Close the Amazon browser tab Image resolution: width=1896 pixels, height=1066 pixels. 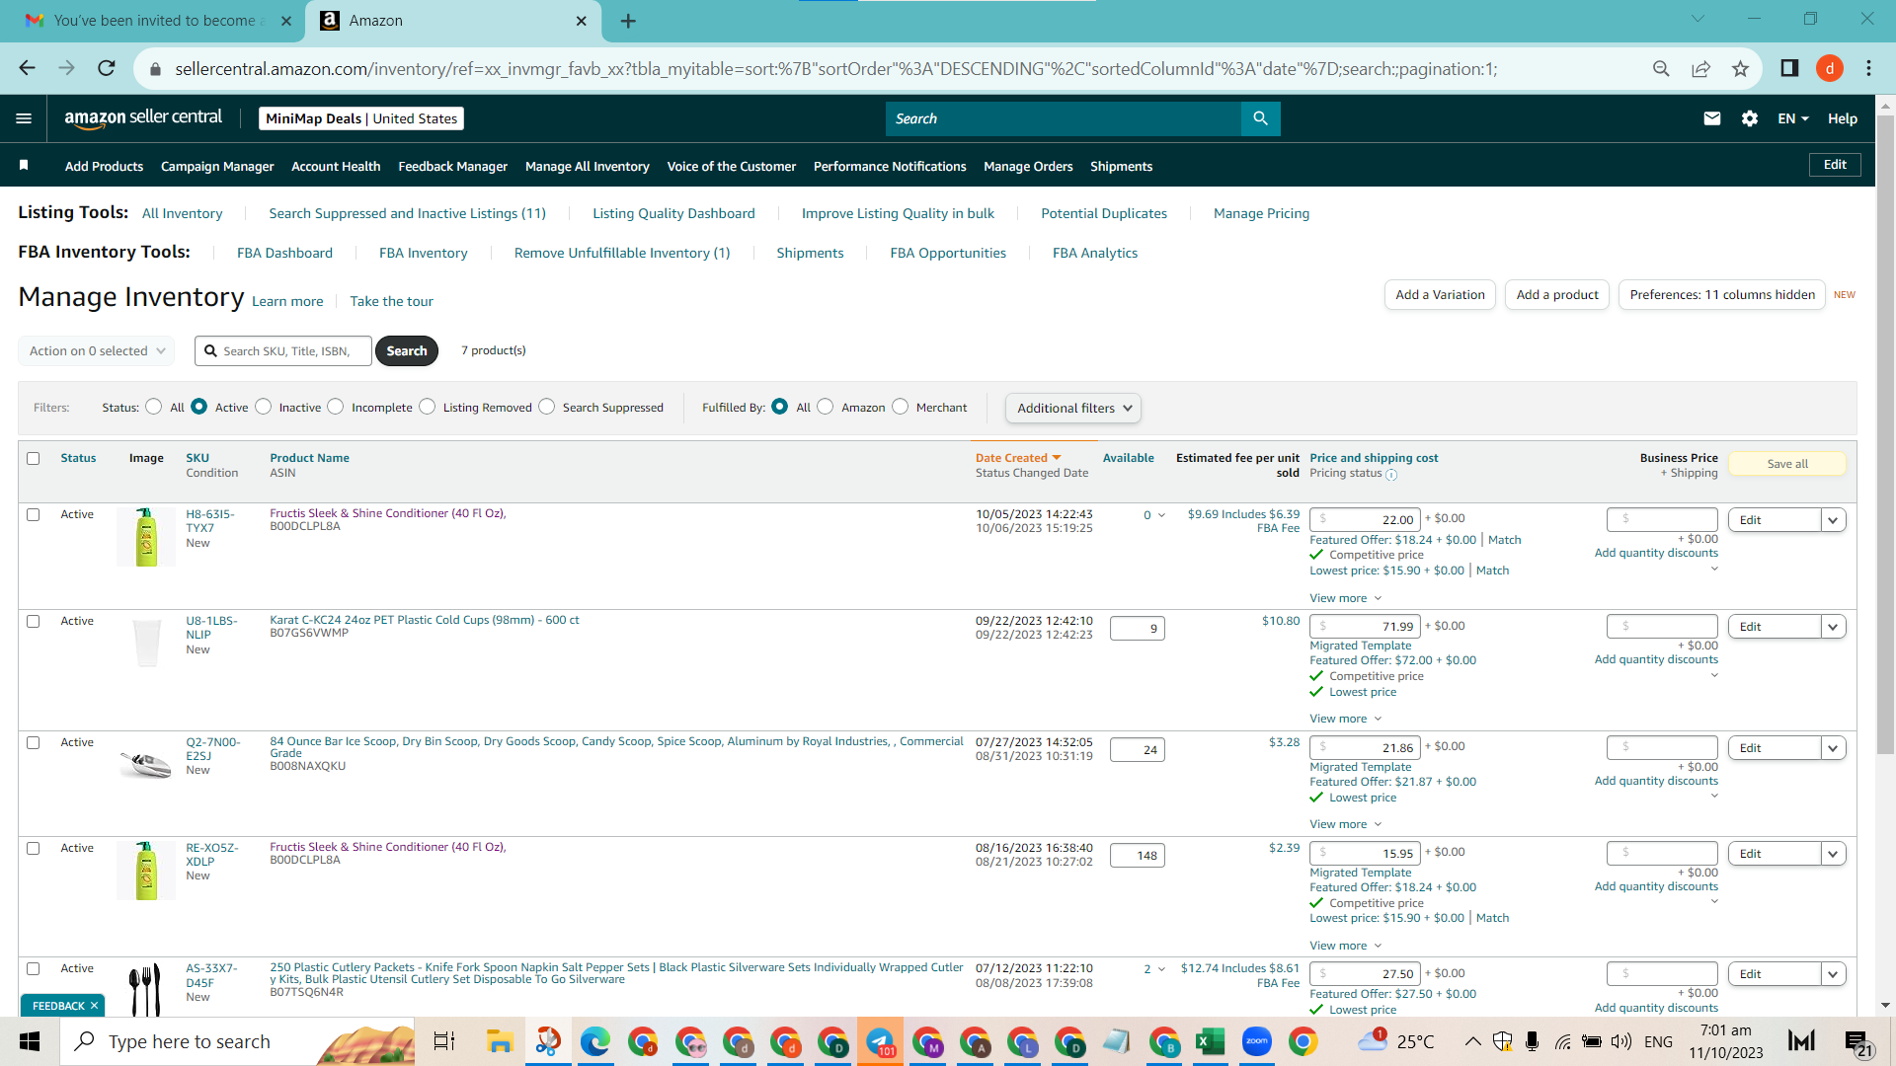582,21
